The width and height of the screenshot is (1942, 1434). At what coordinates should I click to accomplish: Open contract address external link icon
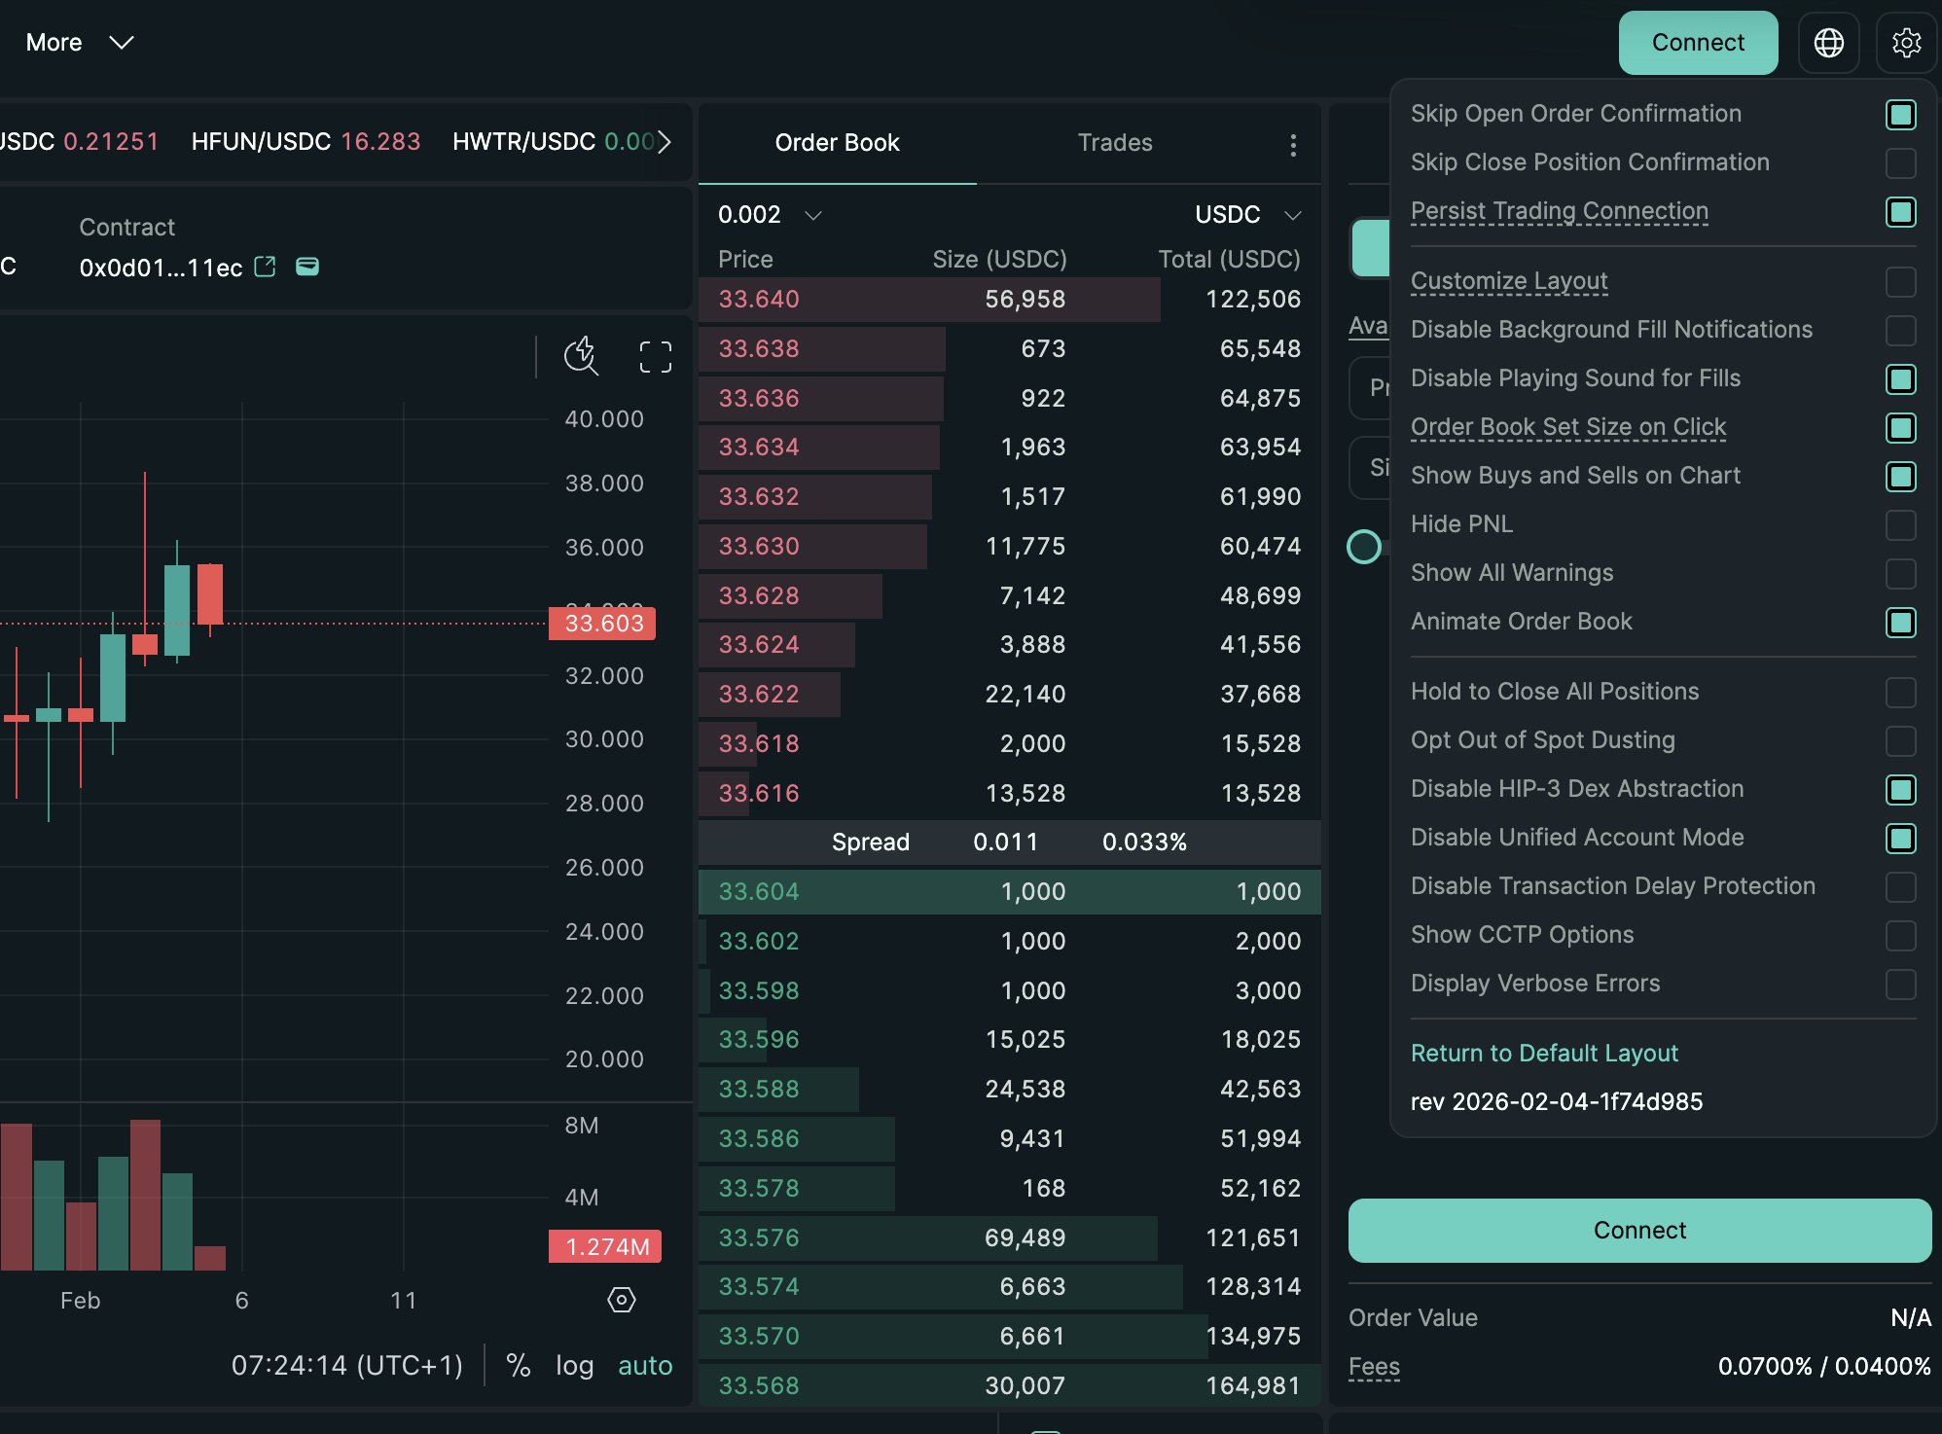pos(265,267)
